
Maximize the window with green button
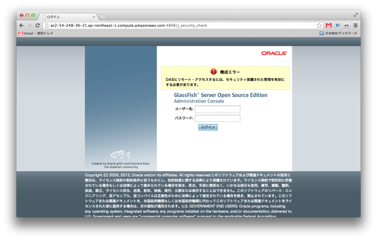33,16
